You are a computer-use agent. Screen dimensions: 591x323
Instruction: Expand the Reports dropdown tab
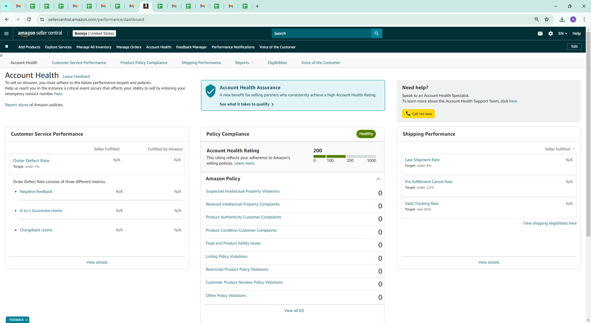point(244,63)
